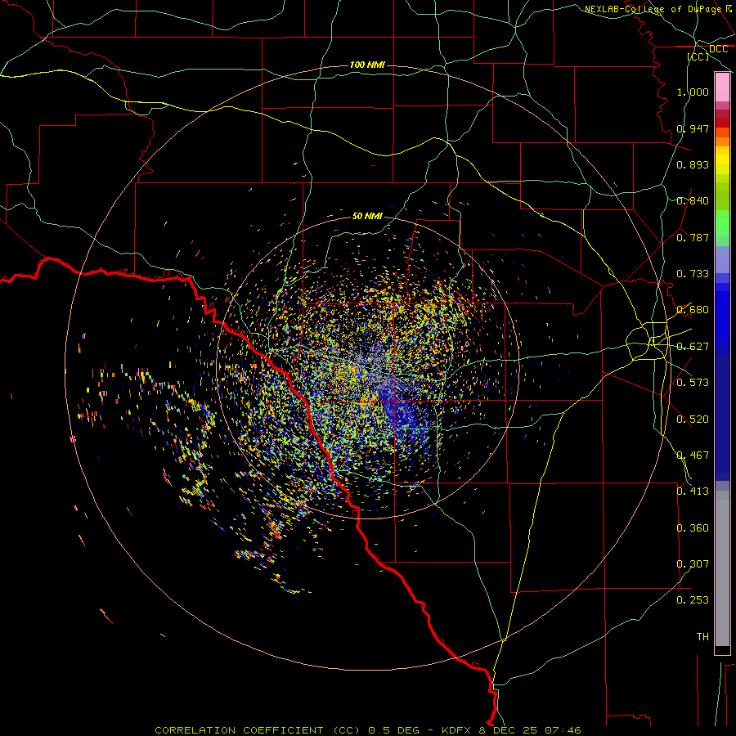This screenshot has width=736, height=736.
Task: Pick the pink swatch at color bar top
Action: coord(722,88)
